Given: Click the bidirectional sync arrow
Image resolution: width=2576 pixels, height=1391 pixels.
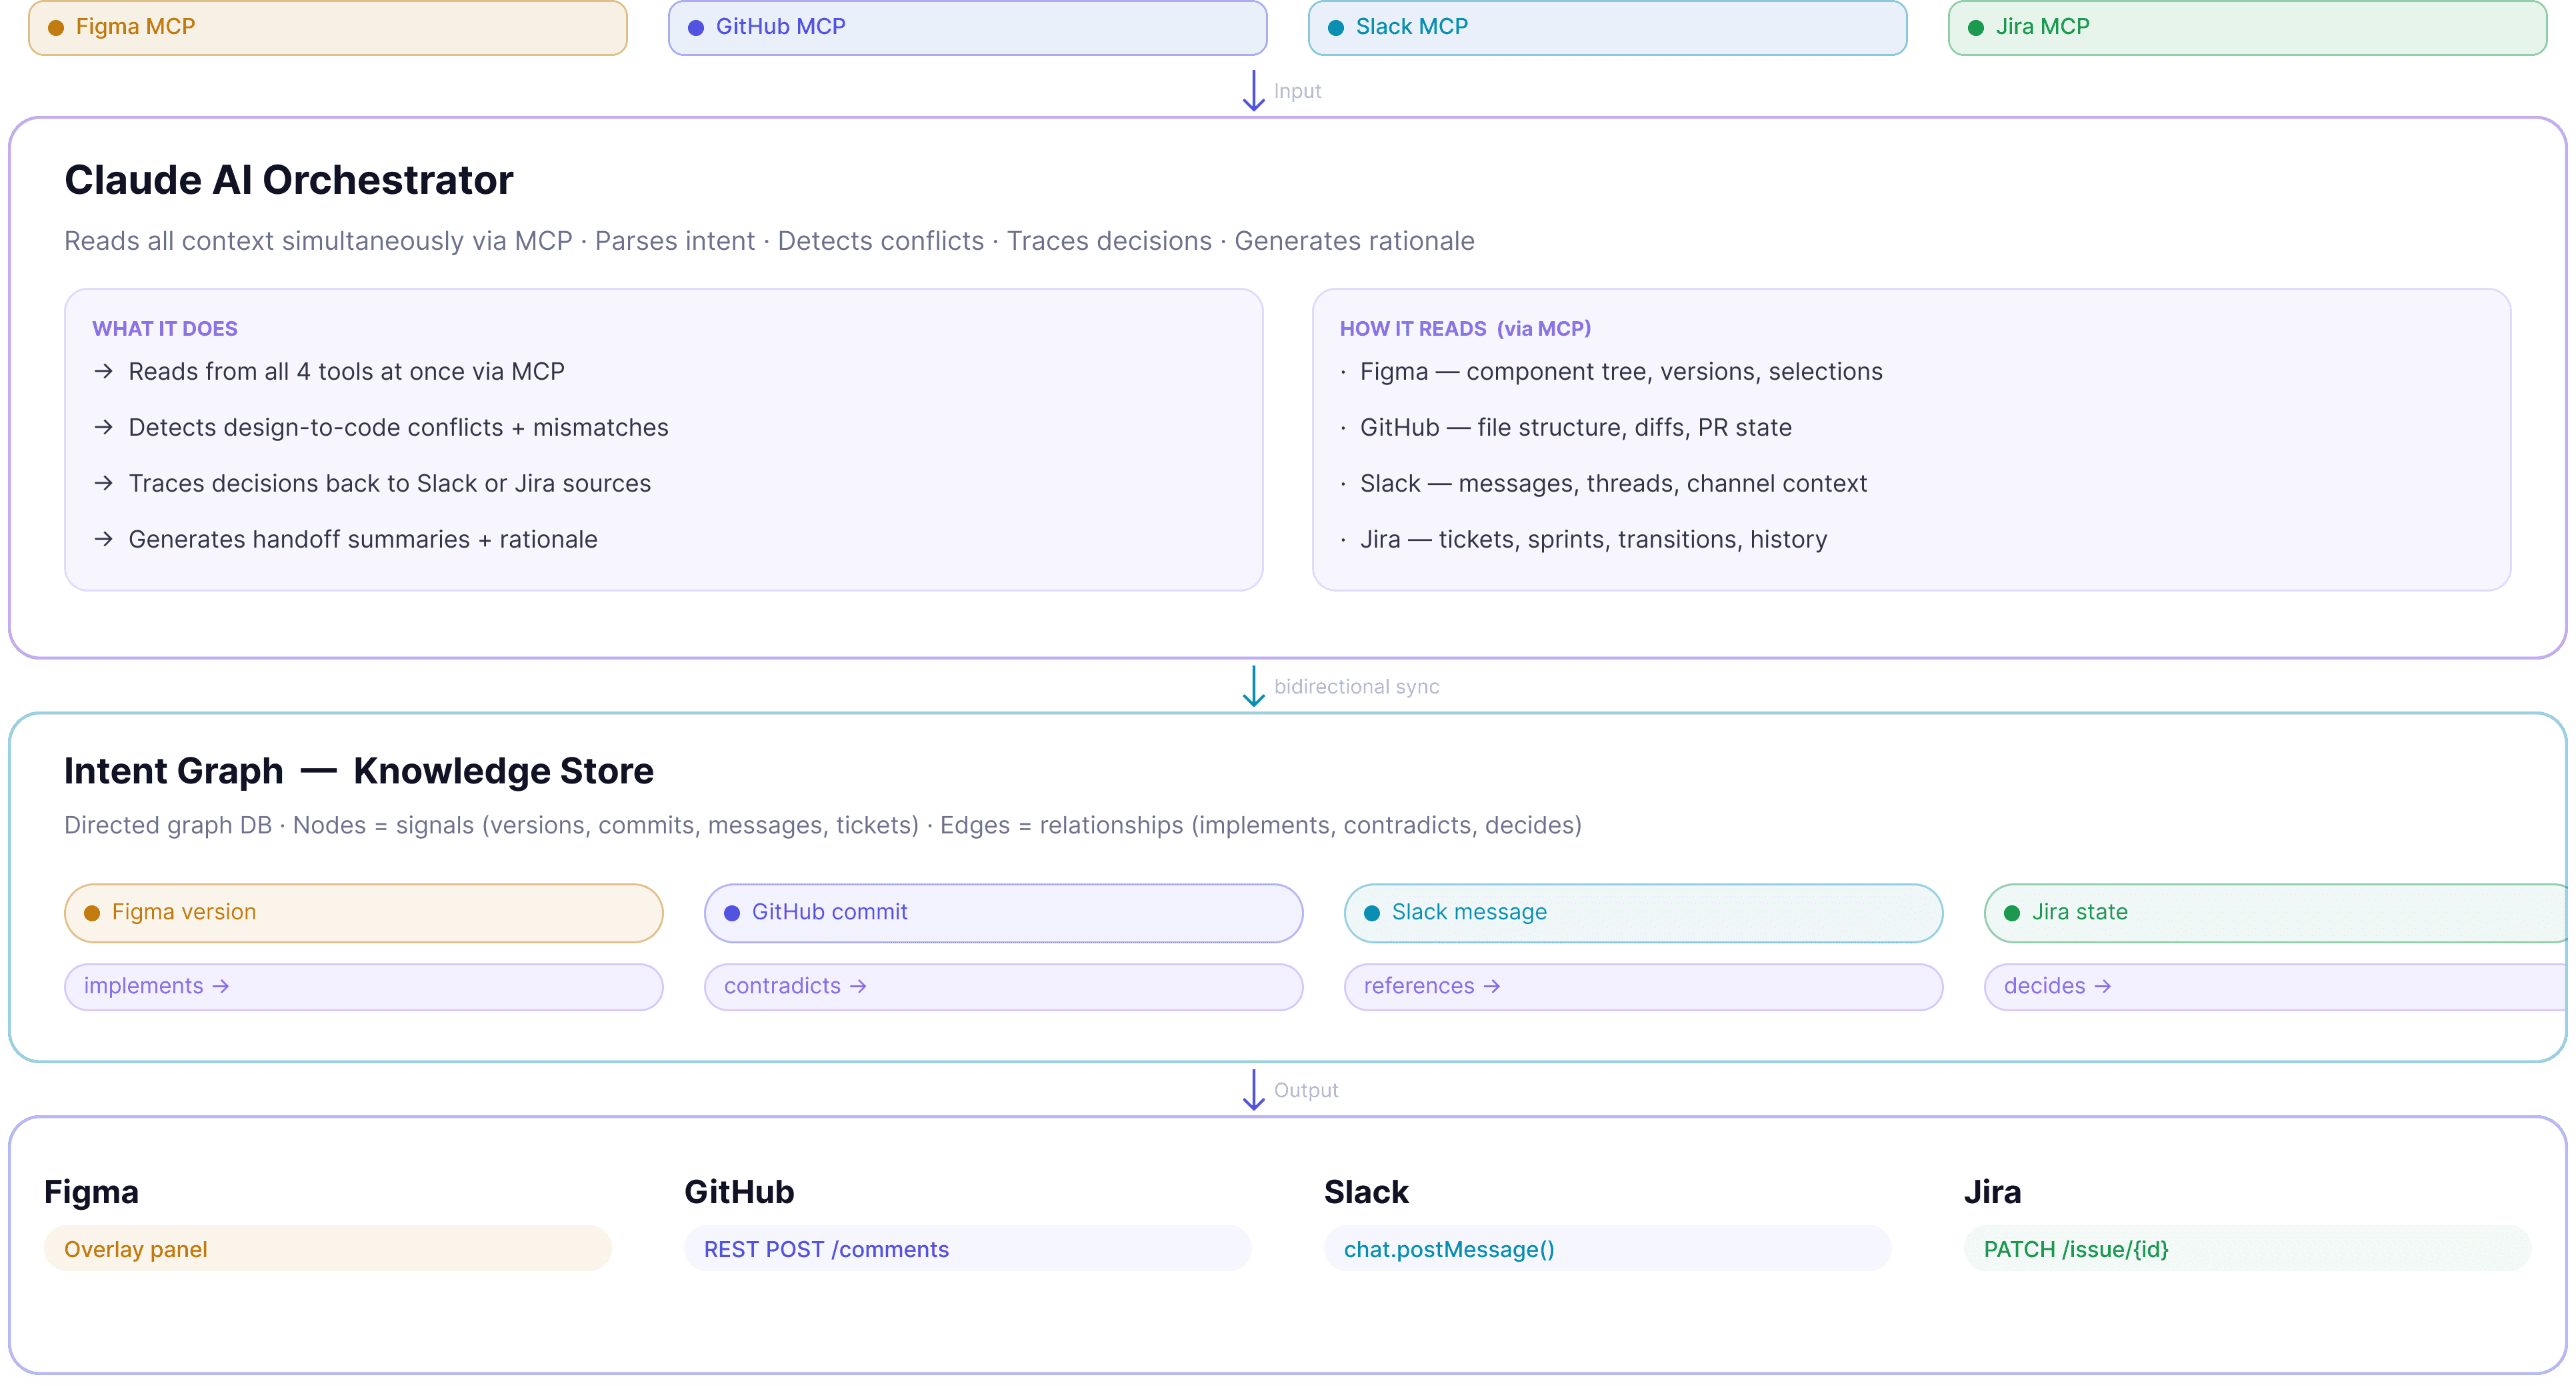Looking at the screenshot, I should (1253, 686).
